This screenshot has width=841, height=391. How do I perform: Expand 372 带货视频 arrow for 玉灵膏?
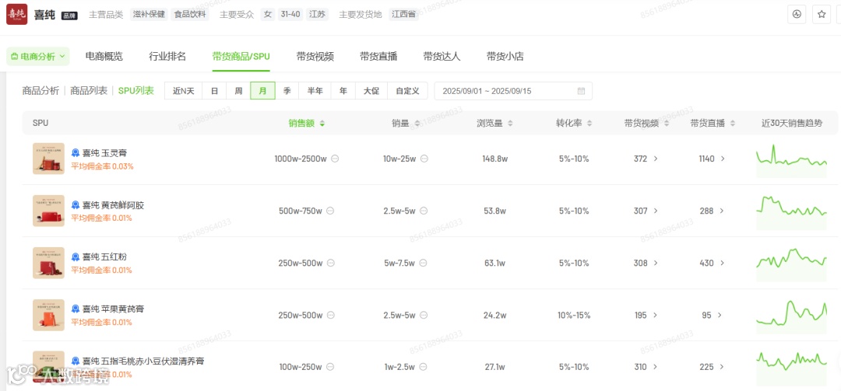[x=656, y=159]
